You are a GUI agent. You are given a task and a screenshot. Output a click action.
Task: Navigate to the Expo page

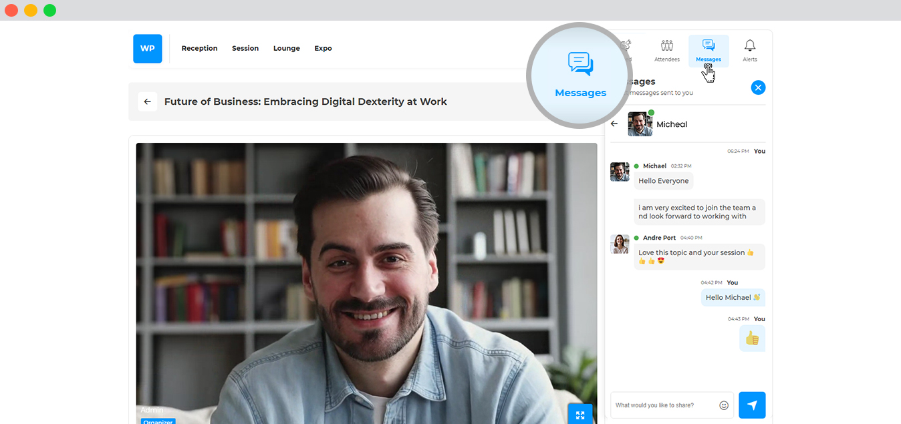[x=323, y=48]
